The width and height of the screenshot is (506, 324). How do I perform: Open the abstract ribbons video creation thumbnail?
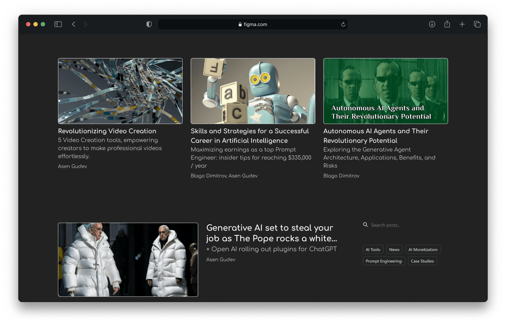120,91
